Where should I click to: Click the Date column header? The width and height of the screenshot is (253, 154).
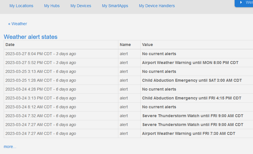pyautogui.click(x=10, y=45)
